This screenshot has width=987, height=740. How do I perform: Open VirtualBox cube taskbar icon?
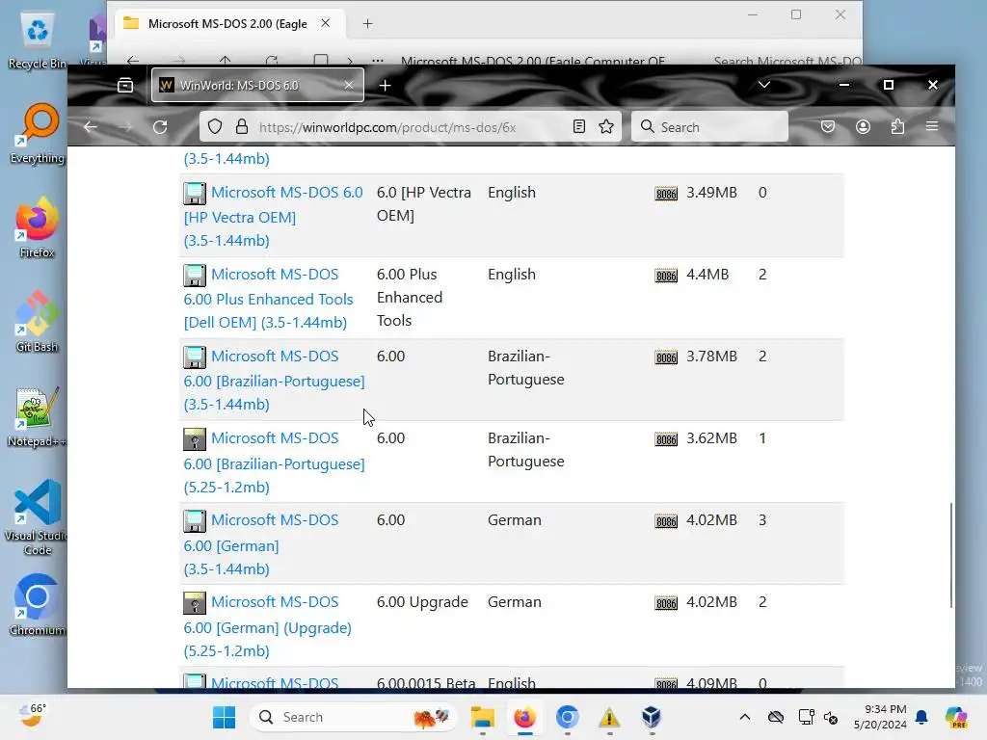point(652,717)
